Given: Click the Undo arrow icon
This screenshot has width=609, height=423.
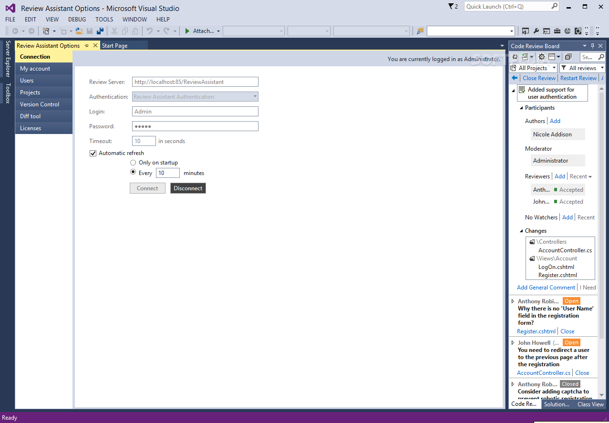Looking at the screenshot, I should 149,31.
